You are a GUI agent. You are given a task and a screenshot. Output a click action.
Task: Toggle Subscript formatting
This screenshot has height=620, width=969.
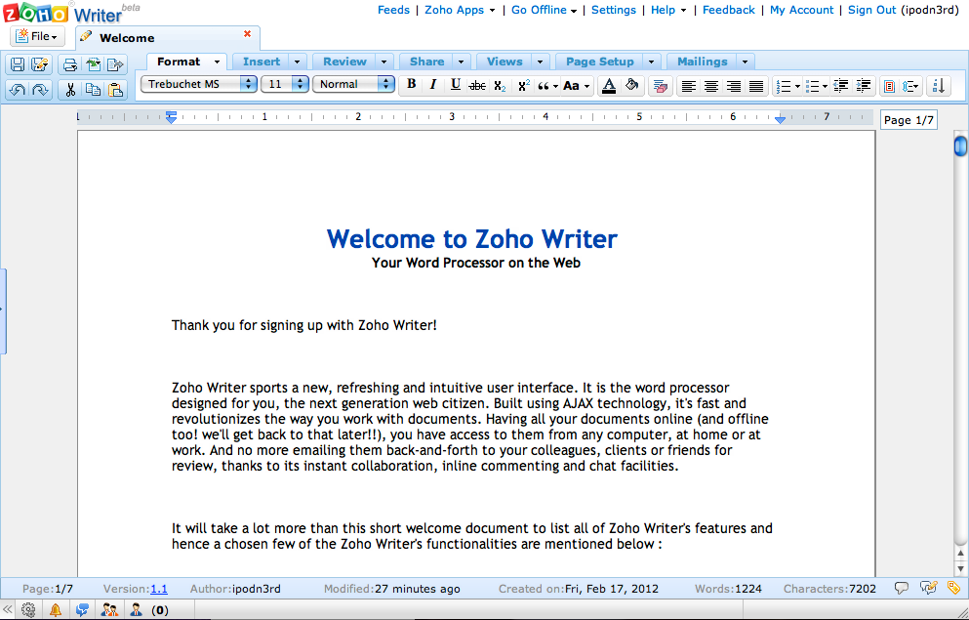tap(500, 86)
